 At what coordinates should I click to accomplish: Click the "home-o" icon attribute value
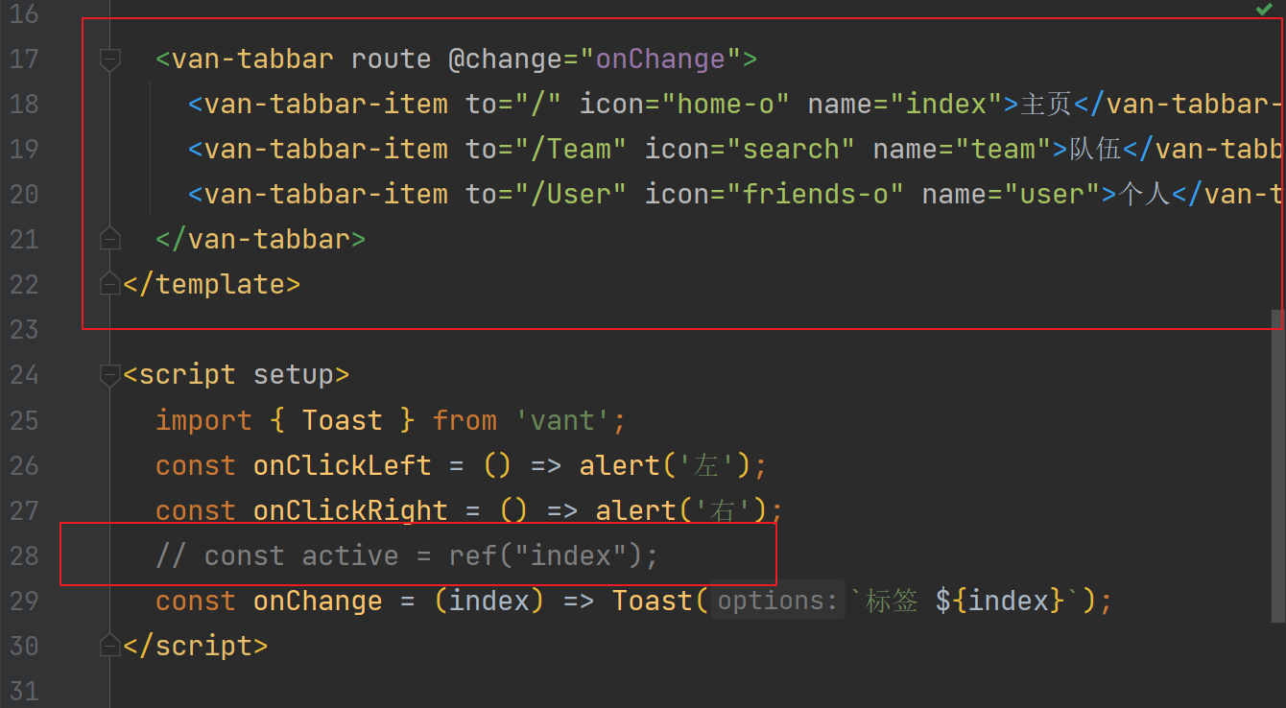click(726, 104)
